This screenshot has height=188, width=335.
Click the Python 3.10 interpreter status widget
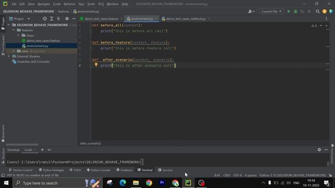293,175
